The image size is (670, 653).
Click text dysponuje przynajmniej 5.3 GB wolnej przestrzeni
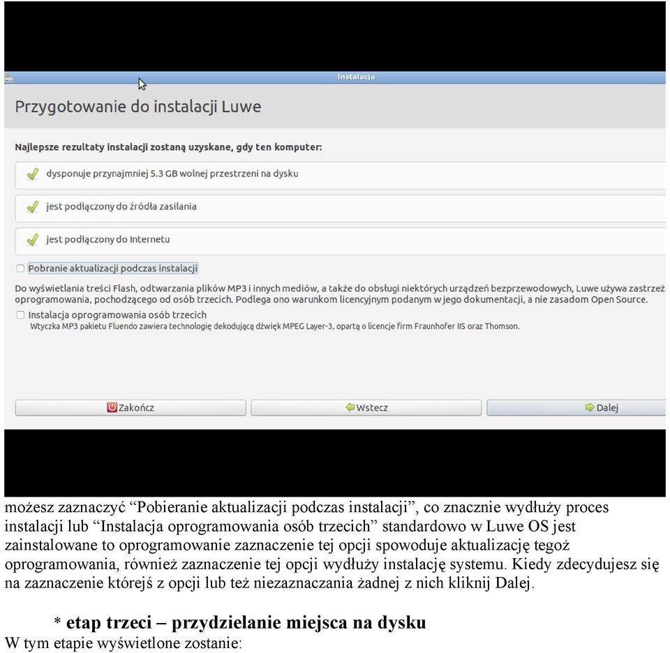point(172,174)
